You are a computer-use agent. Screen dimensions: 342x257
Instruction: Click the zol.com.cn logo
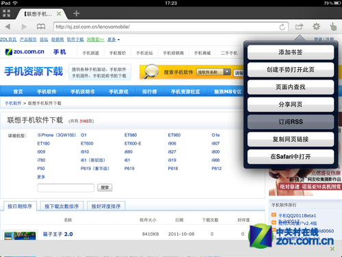pyautogui.click(x=25, y=52)
